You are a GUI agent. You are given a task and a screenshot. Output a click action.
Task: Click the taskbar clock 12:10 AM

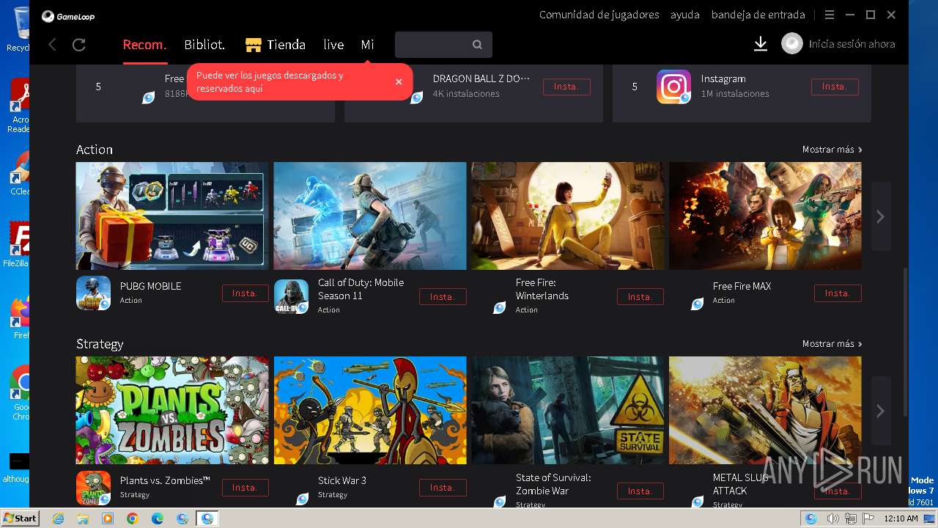point(901,518)
